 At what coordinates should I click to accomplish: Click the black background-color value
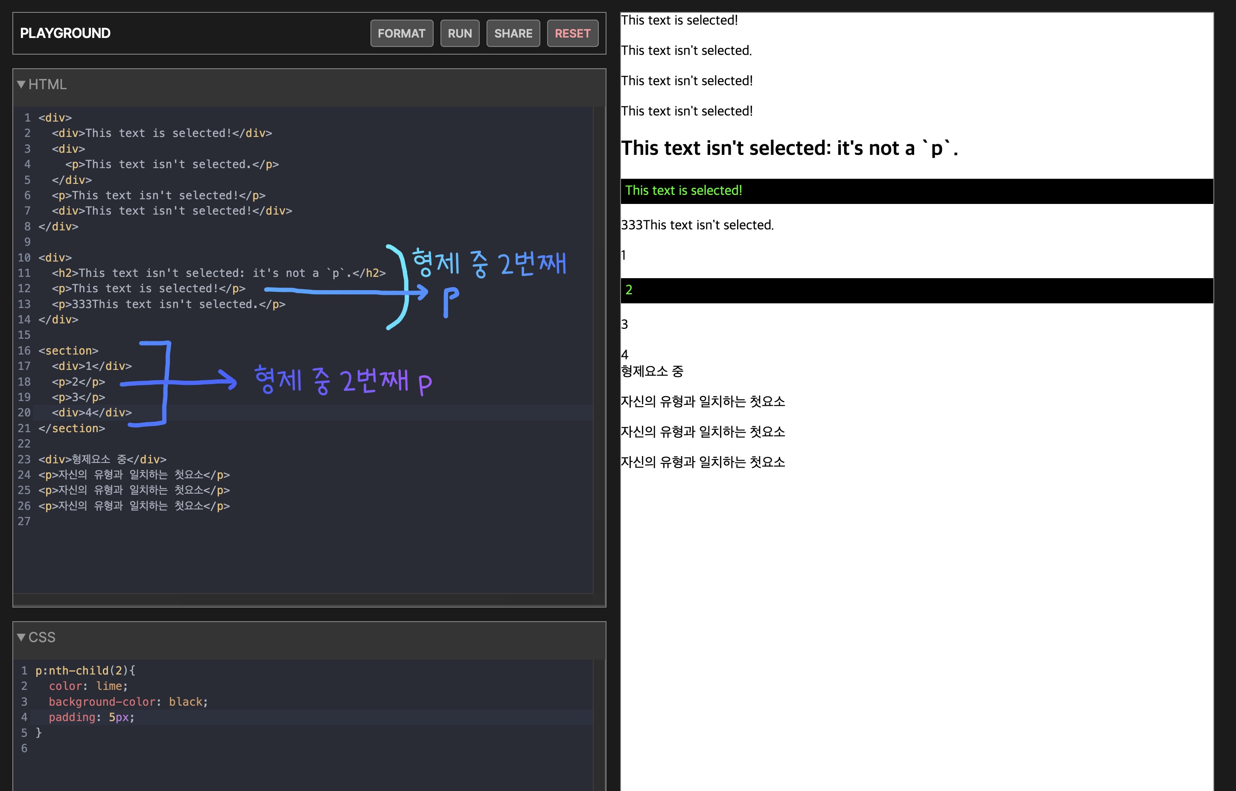coord(186,702)
